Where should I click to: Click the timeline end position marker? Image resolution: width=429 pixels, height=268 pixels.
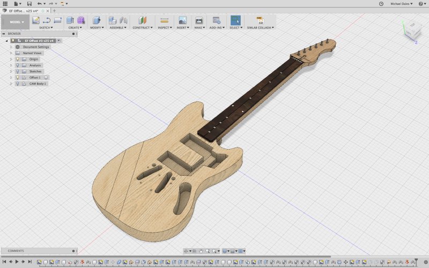[416, 261]
